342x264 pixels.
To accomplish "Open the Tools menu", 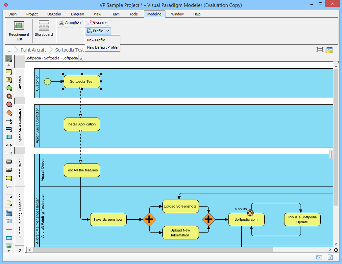I will tap(133, 14).
